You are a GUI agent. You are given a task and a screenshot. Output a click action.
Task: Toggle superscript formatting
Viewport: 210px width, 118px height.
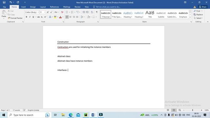pos(45,17)
